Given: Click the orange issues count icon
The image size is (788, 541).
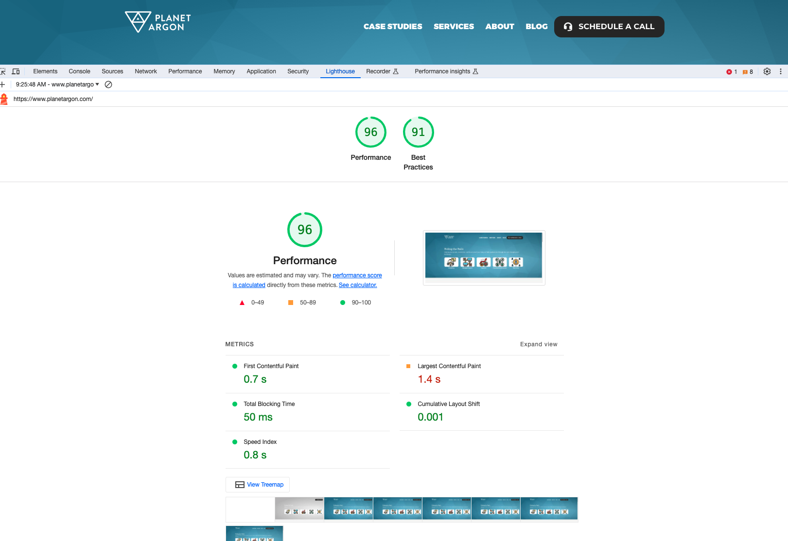Looking at the screenshot, I should [x=745, y=72].
